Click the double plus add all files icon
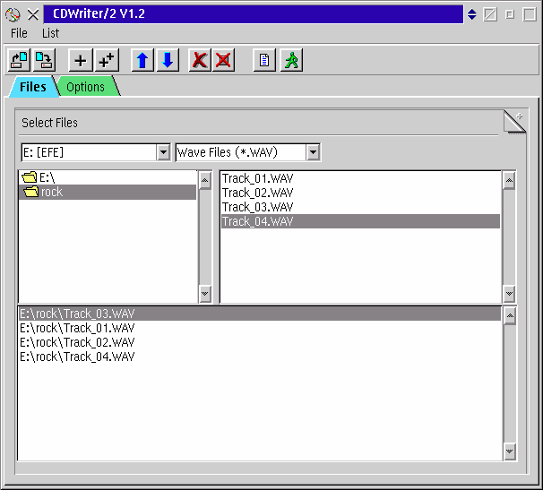This screenshot has width=543, height=490. (107, 61)
